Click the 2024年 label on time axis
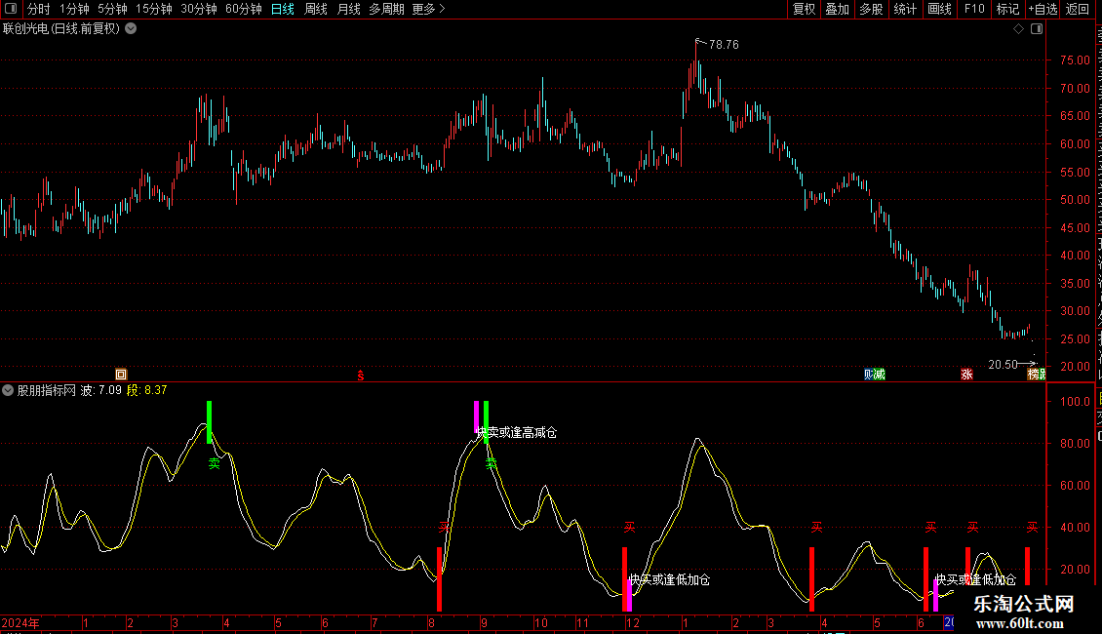Viewport: 1102px width, 634px height. pyautogui.click(x=20, y=623)
